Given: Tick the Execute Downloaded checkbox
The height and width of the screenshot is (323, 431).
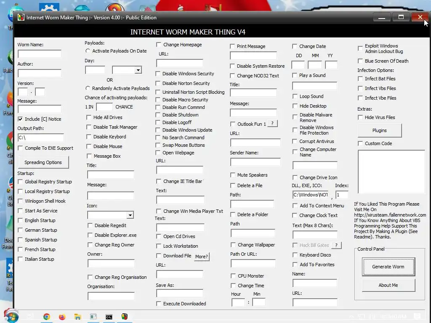Looking at the screenshot, I should 159,304.
